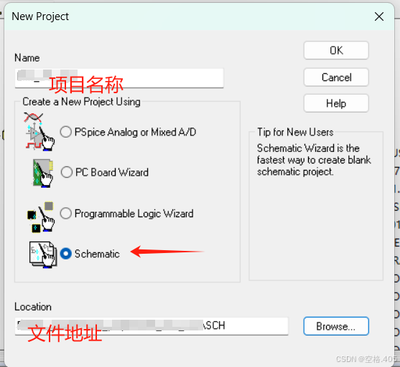Click the Location label above the path field

33,307
